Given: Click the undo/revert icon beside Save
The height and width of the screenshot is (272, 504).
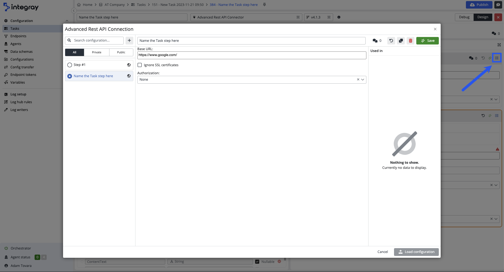Looking at the screenshot, I should point(391,41).
